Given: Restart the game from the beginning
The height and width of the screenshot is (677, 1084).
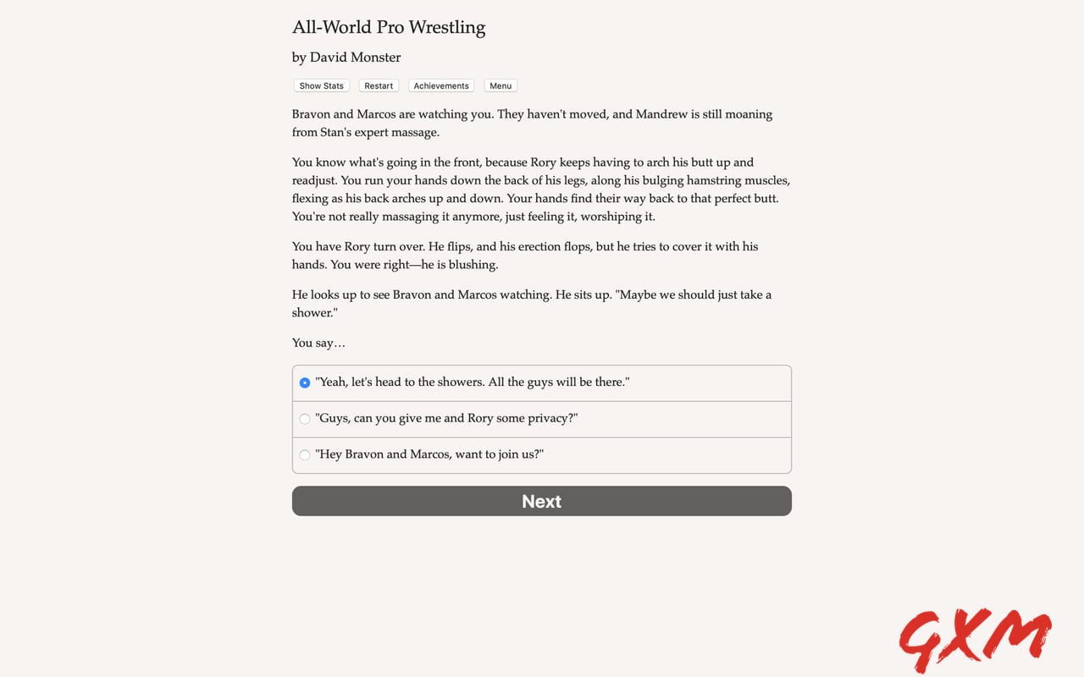Looking at the screenshot, I should click(x=379, y=85).
